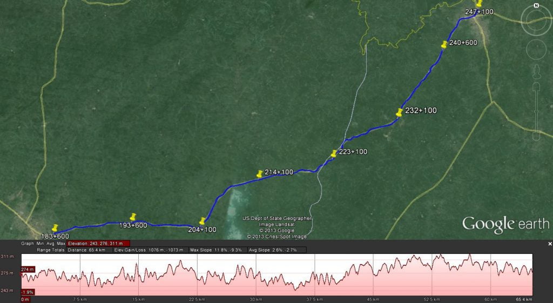Click the yellow pin at 204+100
The height and width of the screenshot is (303, 553).
point(202,221)
